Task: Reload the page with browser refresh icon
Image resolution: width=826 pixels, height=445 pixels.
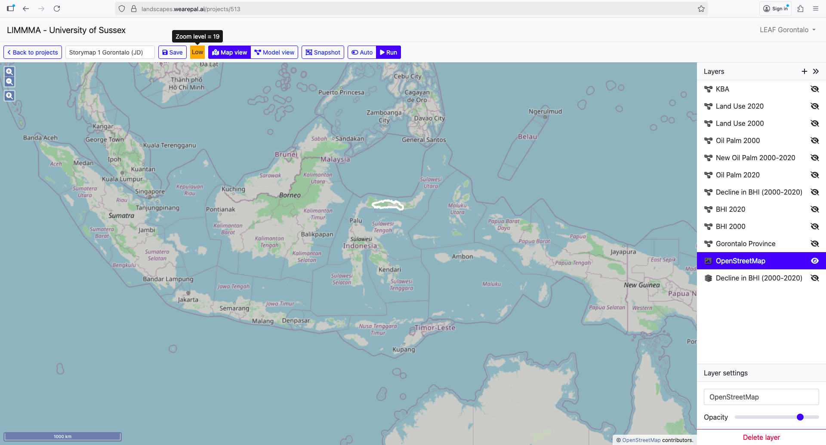Action: pos(57,9)
